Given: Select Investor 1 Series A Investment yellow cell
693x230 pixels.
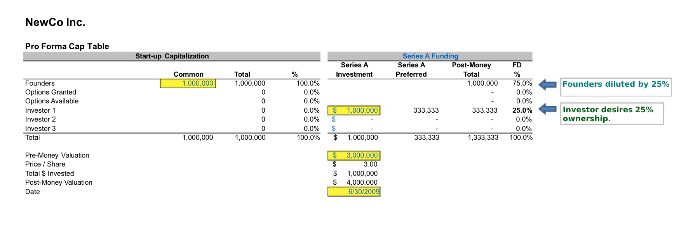Looking at the screenshot, I should [x=354, y=110].
